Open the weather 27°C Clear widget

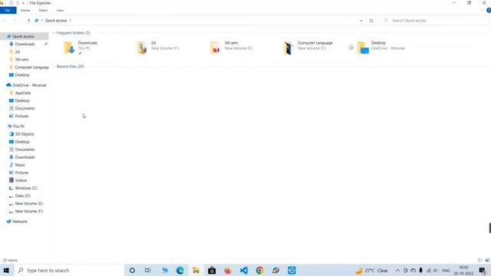(x=371, y=271)
